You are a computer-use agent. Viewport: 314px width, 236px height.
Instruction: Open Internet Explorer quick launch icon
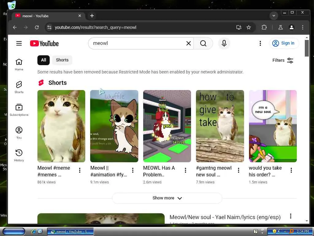[x=33, y=231]
